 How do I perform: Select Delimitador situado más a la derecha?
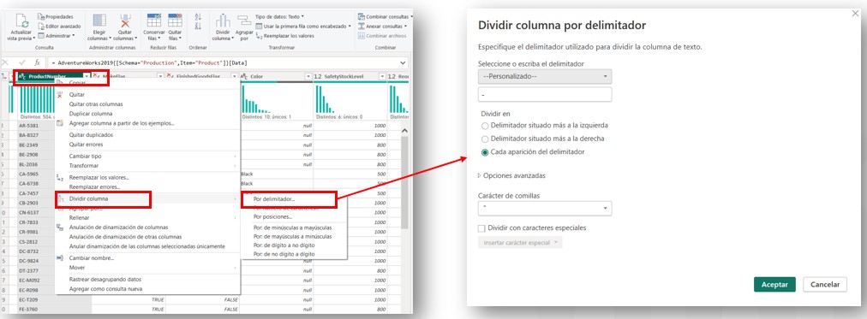pos(485,139)
